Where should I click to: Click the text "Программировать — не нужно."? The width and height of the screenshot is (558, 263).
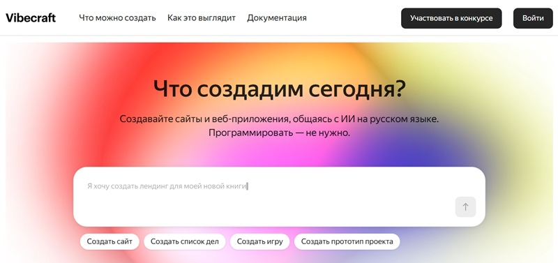point(279,133)
